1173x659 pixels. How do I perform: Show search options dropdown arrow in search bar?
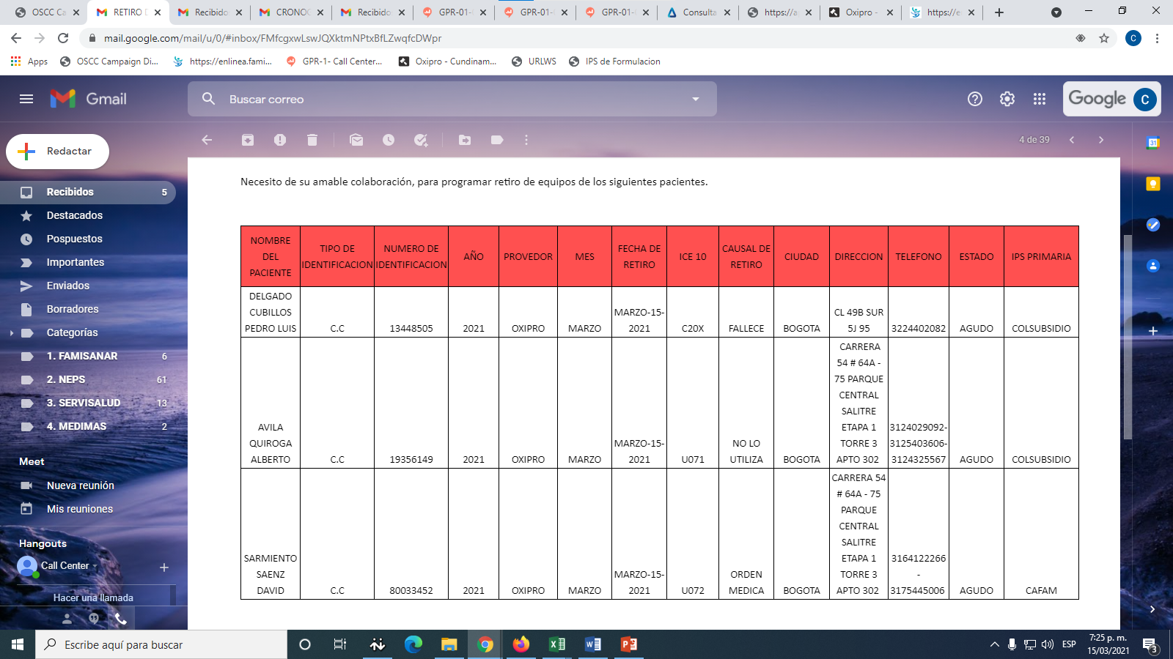[x=696, y=99]
